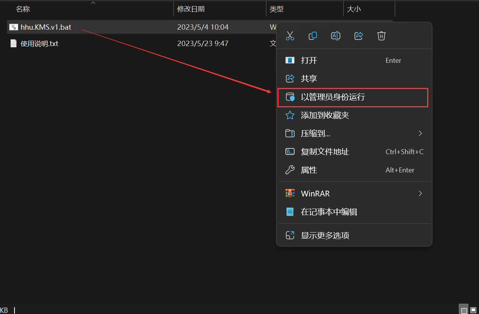Click the Cut icon in the context menu
479x314 pixels.
pyautogui.click(x=290, y=35)
